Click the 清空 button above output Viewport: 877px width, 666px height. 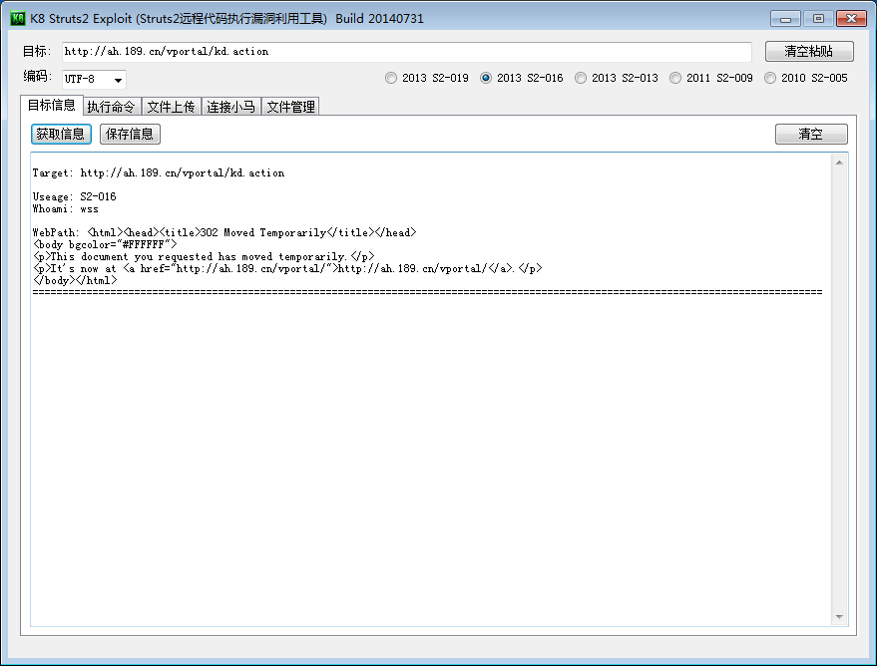click(811, 134)
